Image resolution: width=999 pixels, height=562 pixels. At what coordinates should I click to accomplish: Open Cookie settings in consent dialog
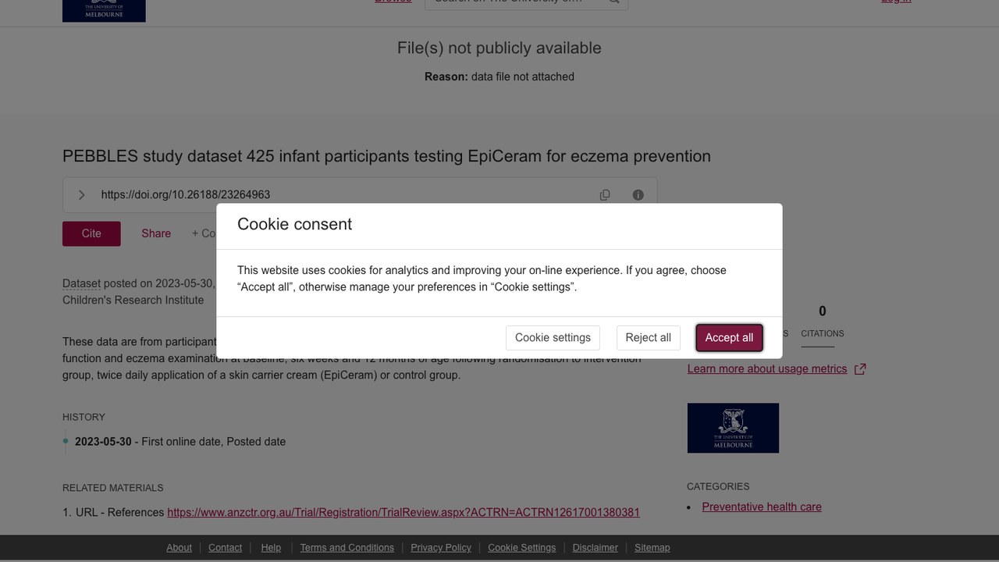pos(553,338)
